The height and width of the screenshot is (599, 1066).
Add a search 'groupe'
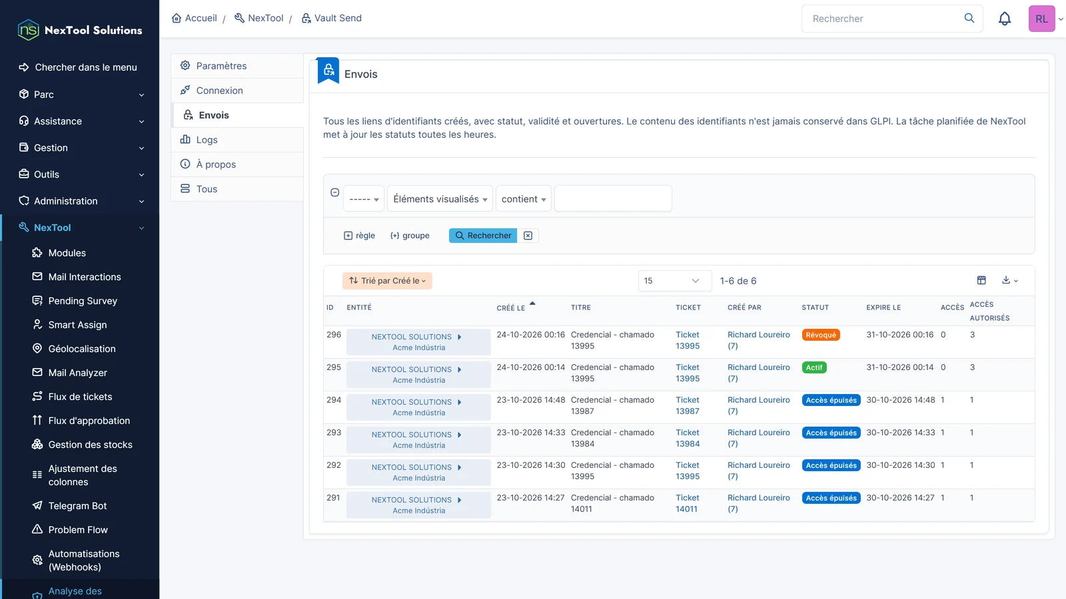pos(410,236)
